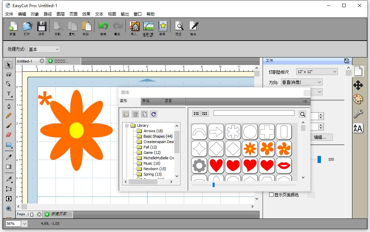Select the Arrows (18) folder

click(153, 131)
